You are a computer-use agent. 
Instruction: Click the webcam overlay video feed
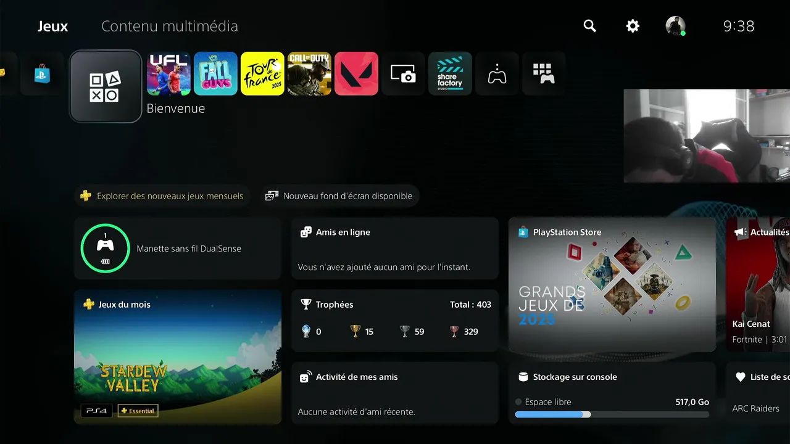click(x=707, y=136)
